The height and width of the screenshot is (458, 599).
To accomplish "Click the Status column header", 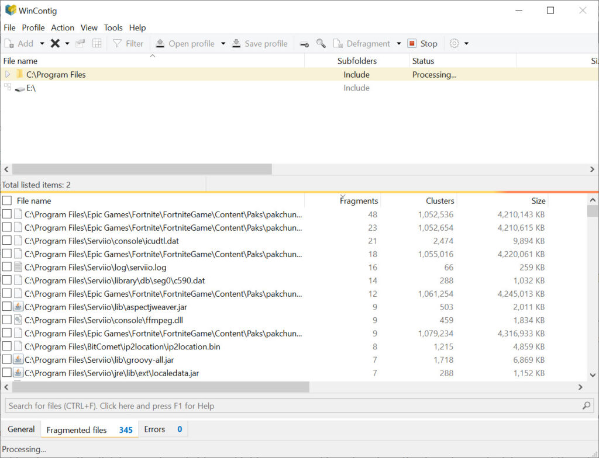I will click(x=463, y=61).
